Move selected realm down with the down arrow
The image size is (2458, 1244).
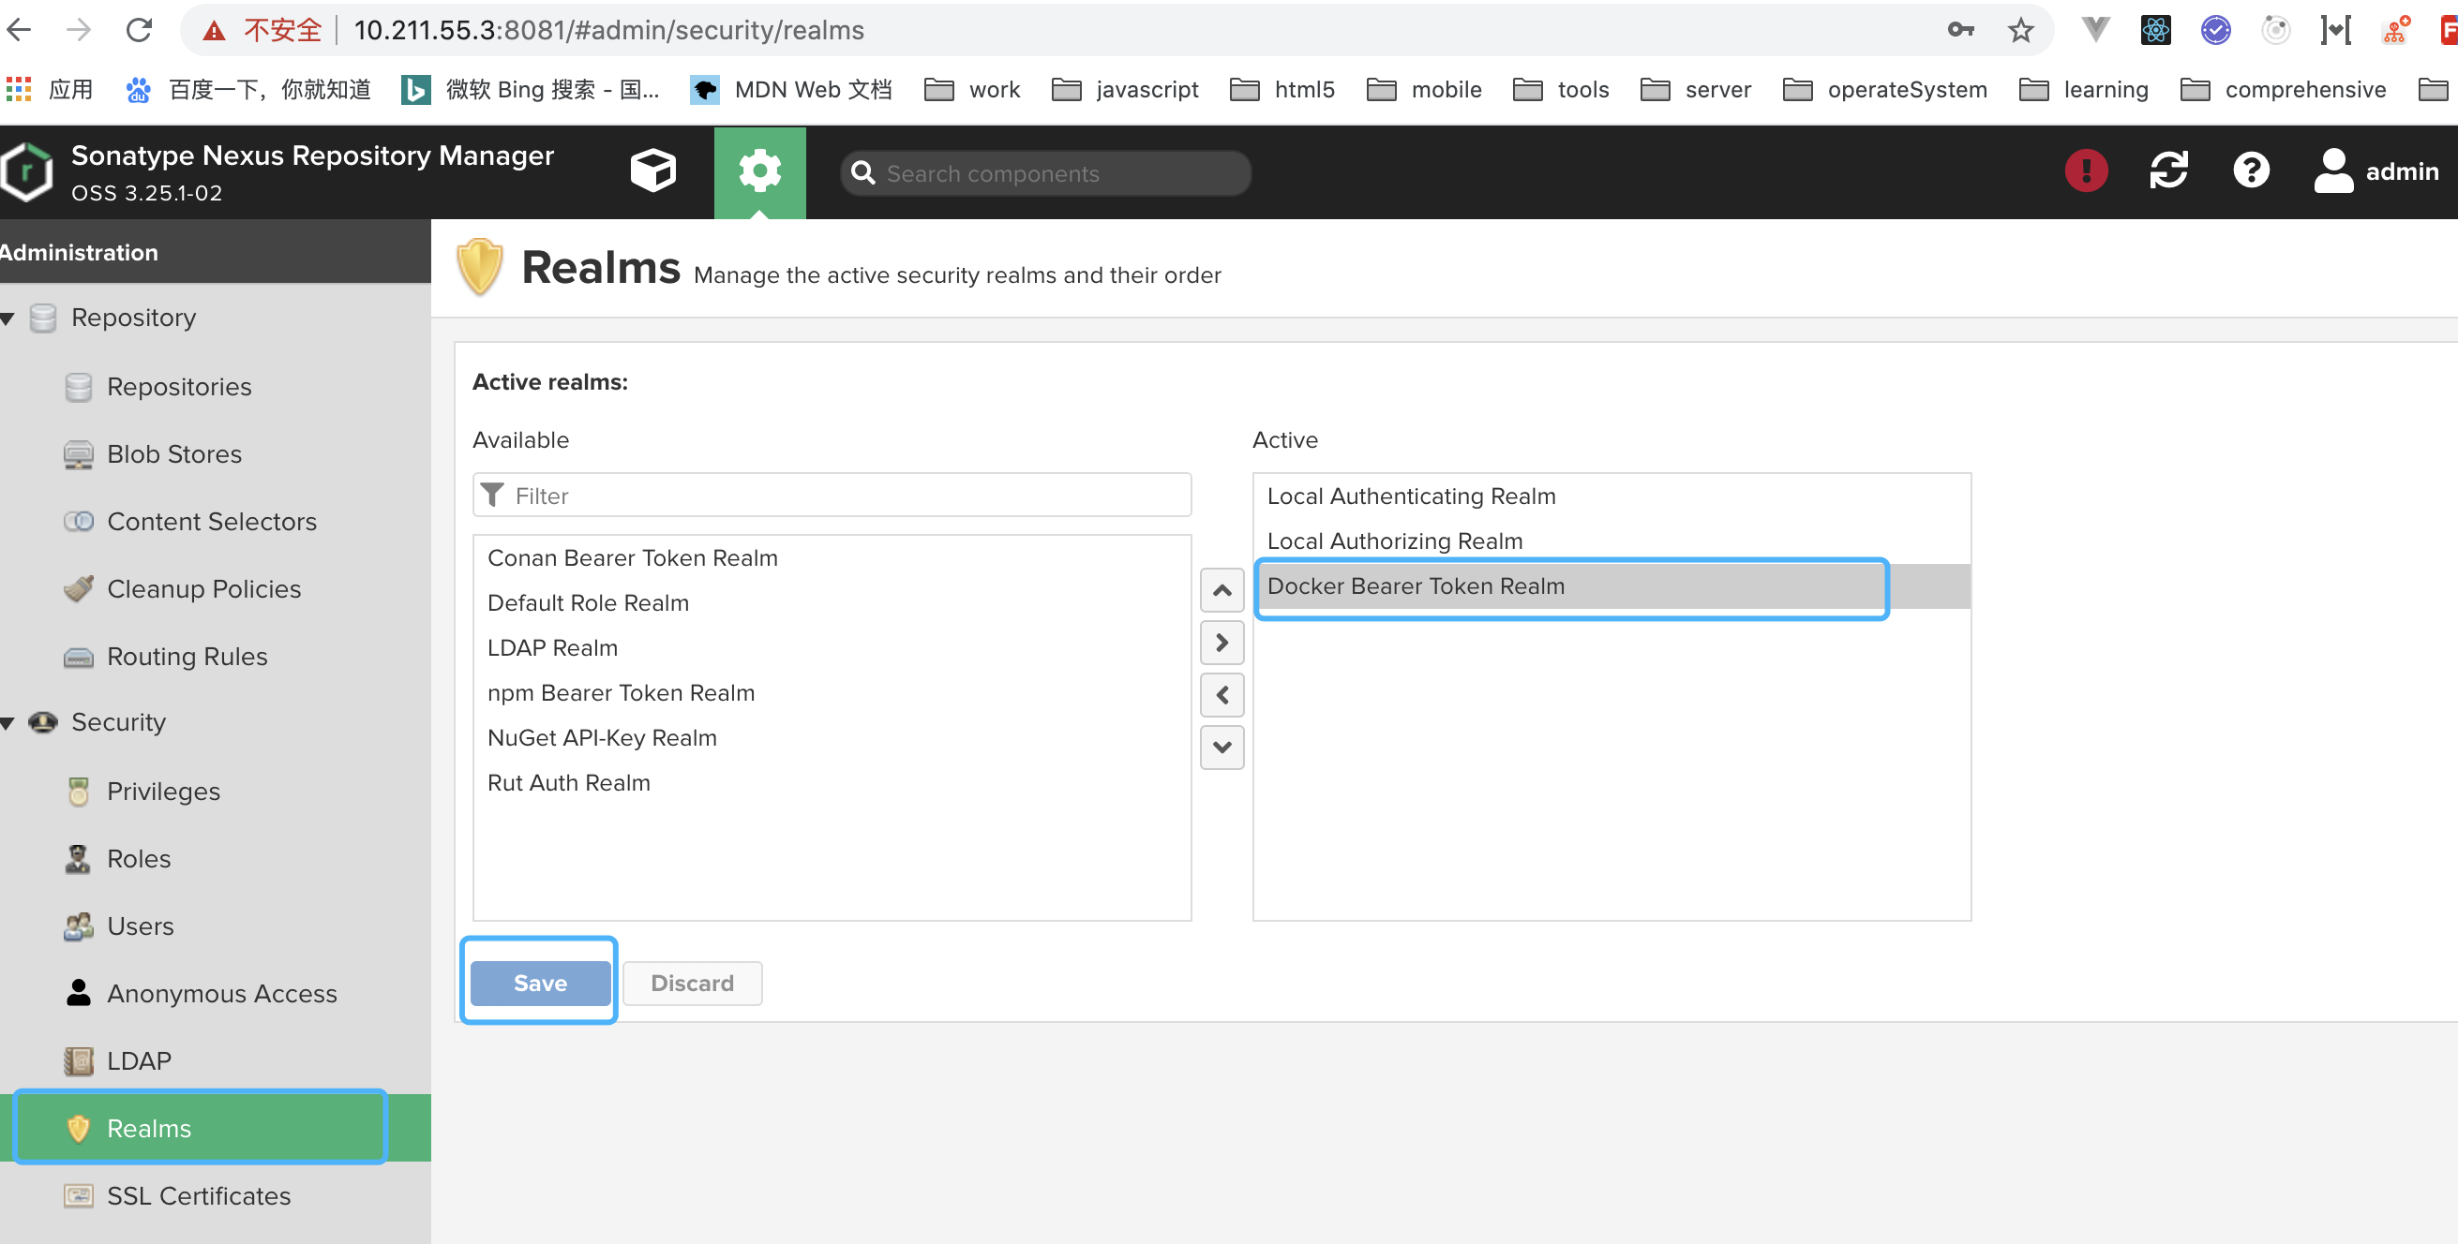pyautogui.click(x=1222, y=748)
